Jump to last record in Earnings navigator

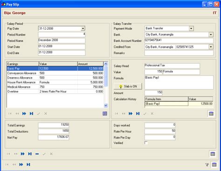point(31,113)
